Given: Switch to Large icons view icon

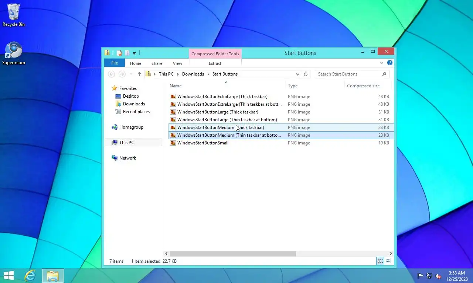Looking at the screenshot, I should point(388,261).
